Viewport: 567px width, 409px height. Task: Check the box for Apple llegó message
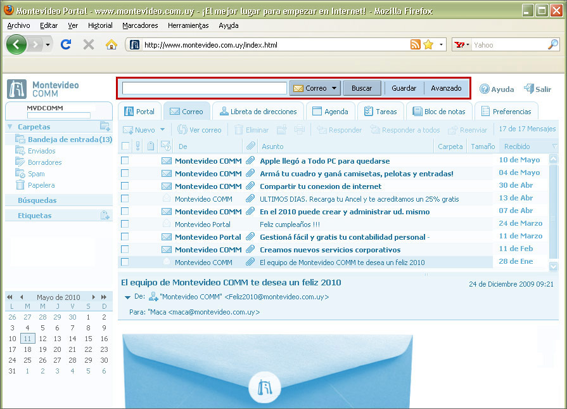click(125, 161)
